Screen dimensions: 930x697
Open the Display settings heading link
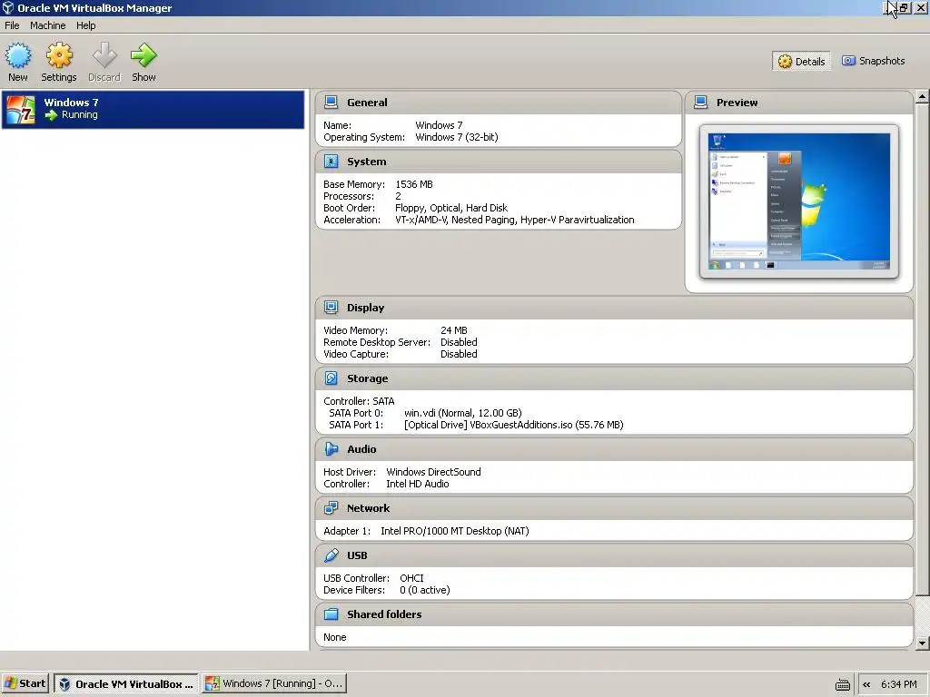coord(365,308)
